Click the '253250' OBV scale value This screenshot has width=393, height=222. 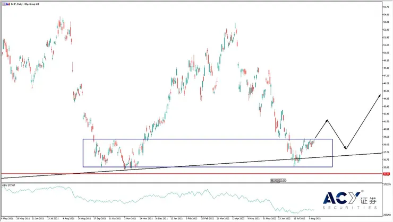click(x=387, y=215)
